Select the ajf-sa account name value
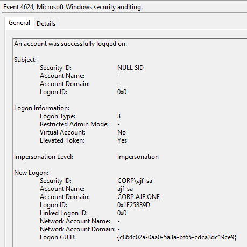This screenshot has height=247, width=247. [125, 189]
